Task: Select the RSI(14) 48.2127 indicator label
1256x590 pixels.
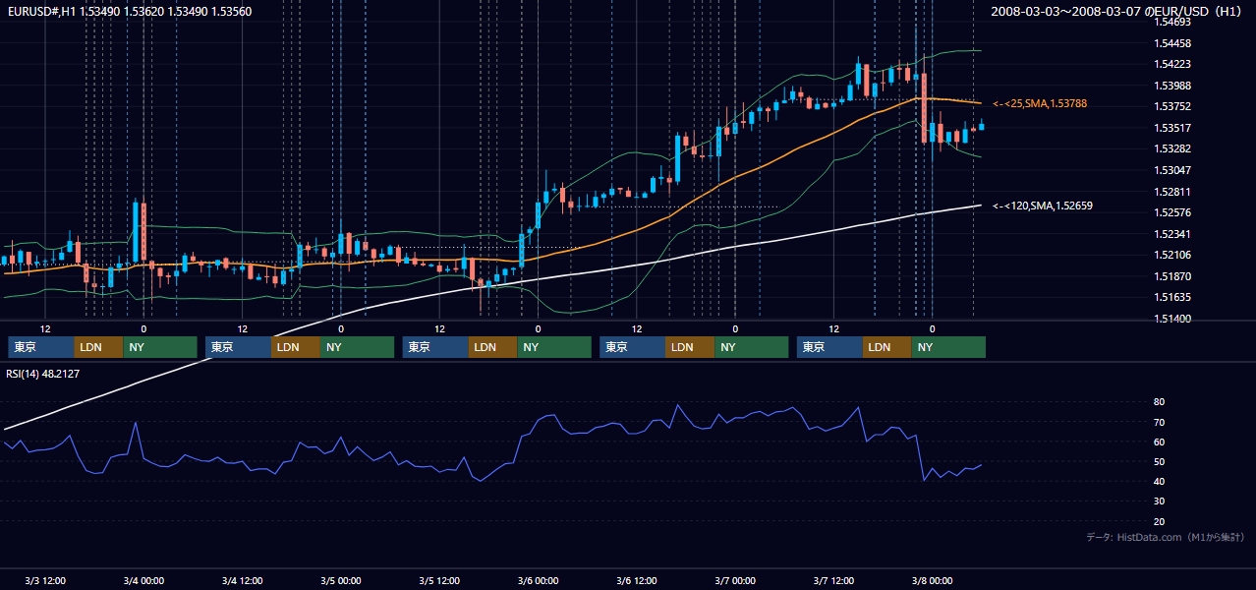Action: (43, 374)
